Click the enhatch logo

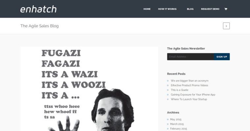38,9
